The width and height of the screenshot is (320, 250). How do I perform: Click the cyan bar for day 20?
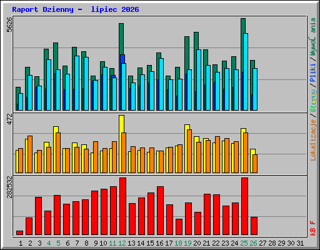tap(199, 80)
